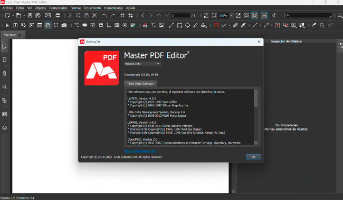343x200 pixels.
Task: Go to the previous page arrow
Action: point(143,15)
